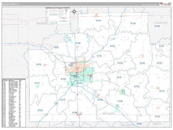
Task: Select the COLFAX row in ZIP index
Action: tap(11, 95)
